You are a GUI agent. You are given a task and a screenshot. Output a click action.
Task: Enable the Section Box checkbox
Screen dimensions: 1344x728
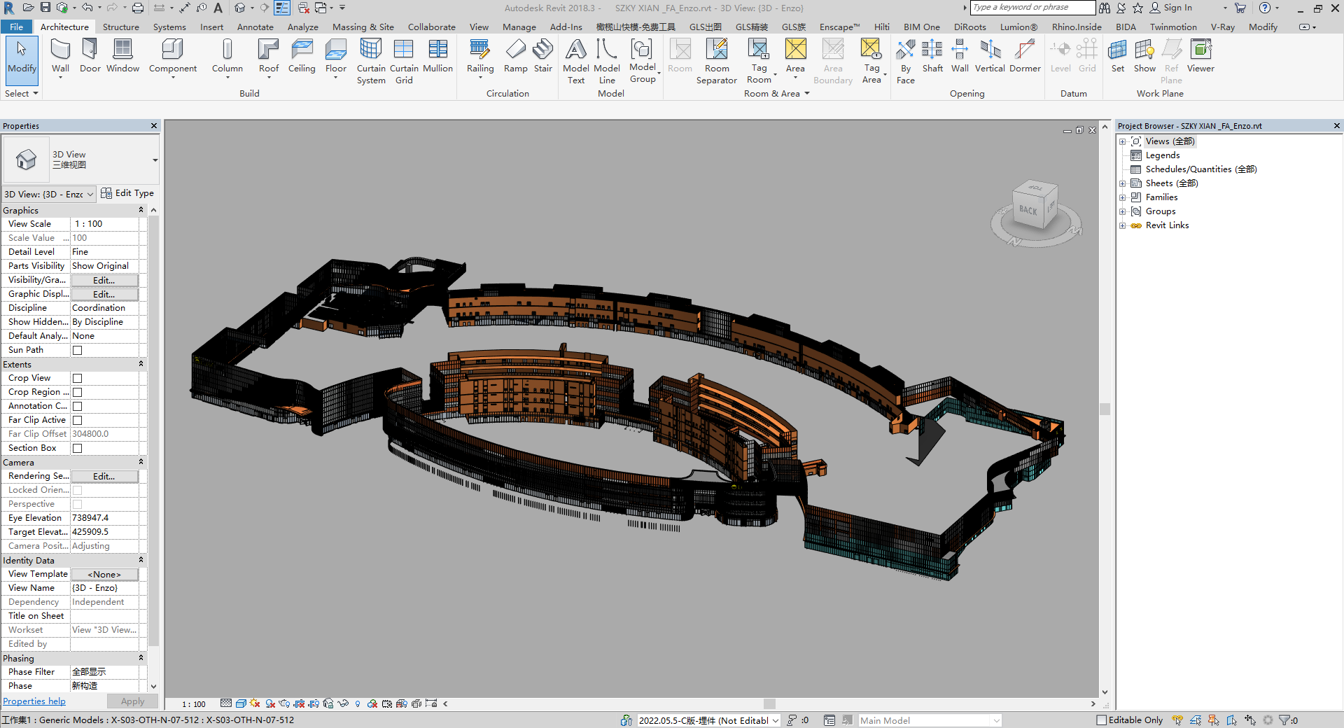click(x=78, y=448)
